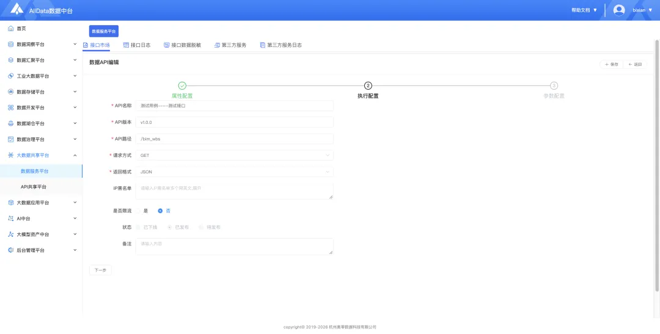Click the 下一步 button
The width and height of the screenshot is (660, 334).
click(x=100, y=270)
